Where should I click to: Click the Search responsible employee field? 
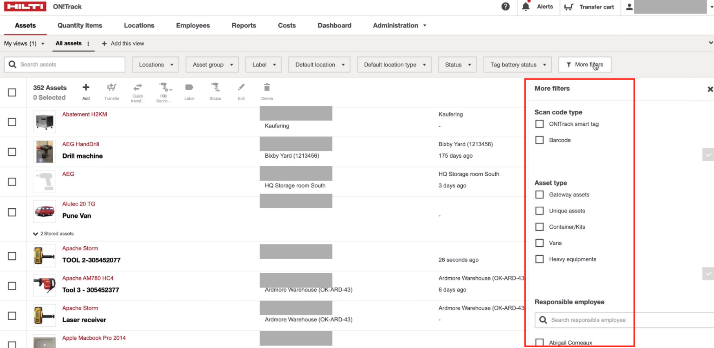click(x=624, y=320)
